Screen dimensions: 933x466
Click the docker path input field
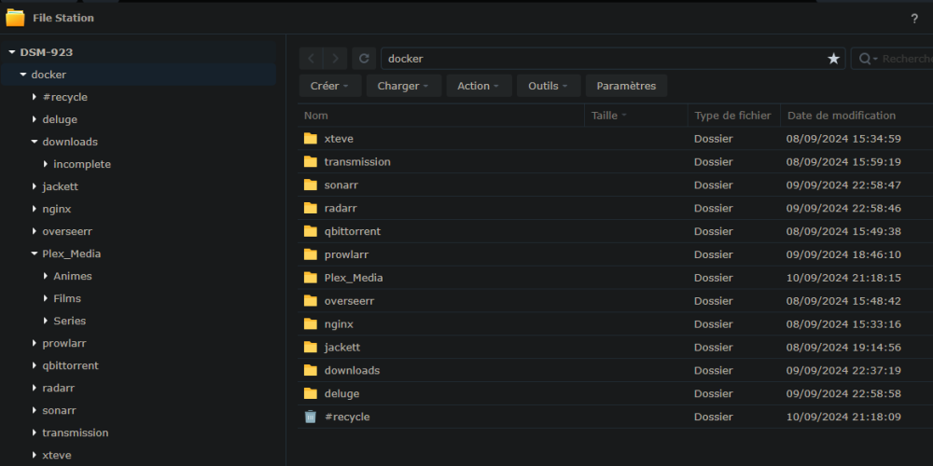pos(597,59)
